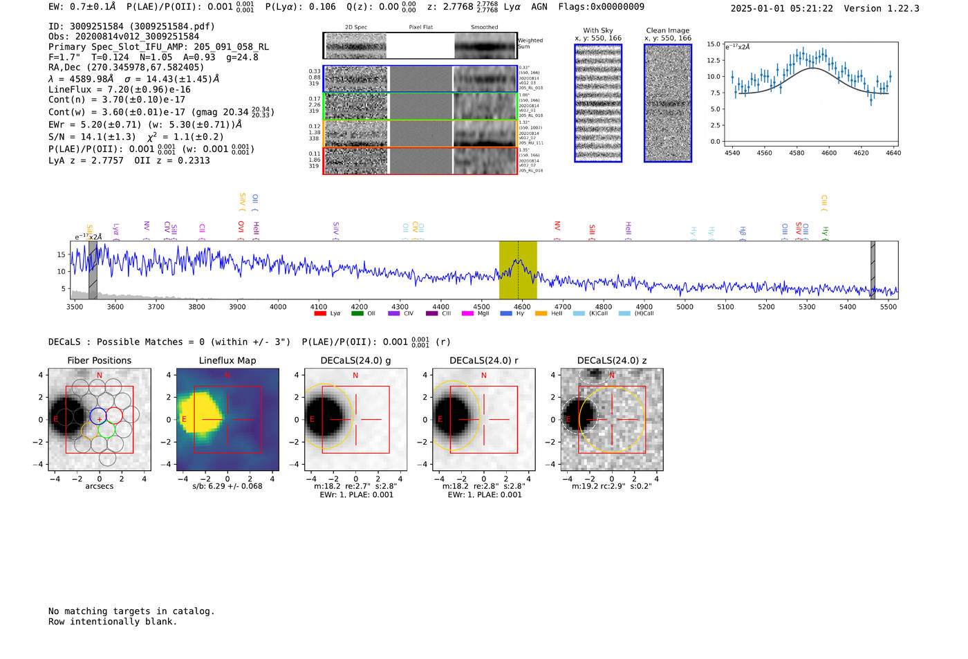Click the timestamp '2025-01-01 05:21:22'
The image size is (968, 659).
pyautogui.click(x=782, y=8)
